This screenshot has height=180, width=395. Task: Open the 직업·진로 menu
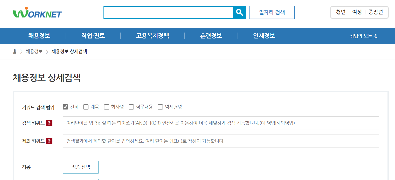click(93, 36)
